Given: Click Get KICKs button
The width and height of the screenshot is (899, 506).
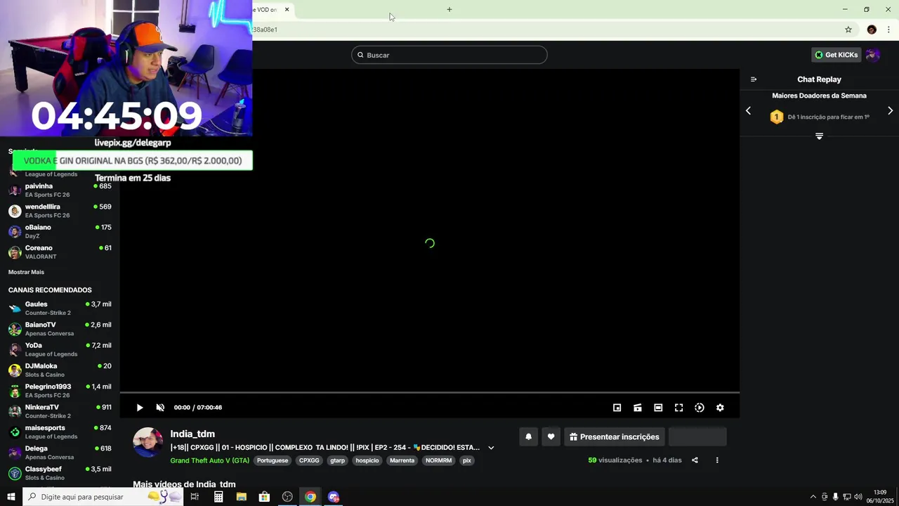Looking at the screenshot, I should pyautogui.click(x=836, y=55).
